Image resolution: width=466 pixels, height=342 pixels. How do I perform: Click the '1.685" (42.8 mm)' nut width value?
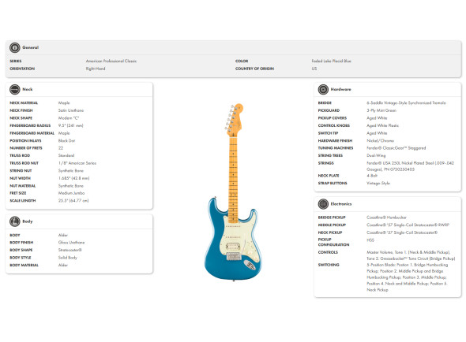(x=73, y=178)
